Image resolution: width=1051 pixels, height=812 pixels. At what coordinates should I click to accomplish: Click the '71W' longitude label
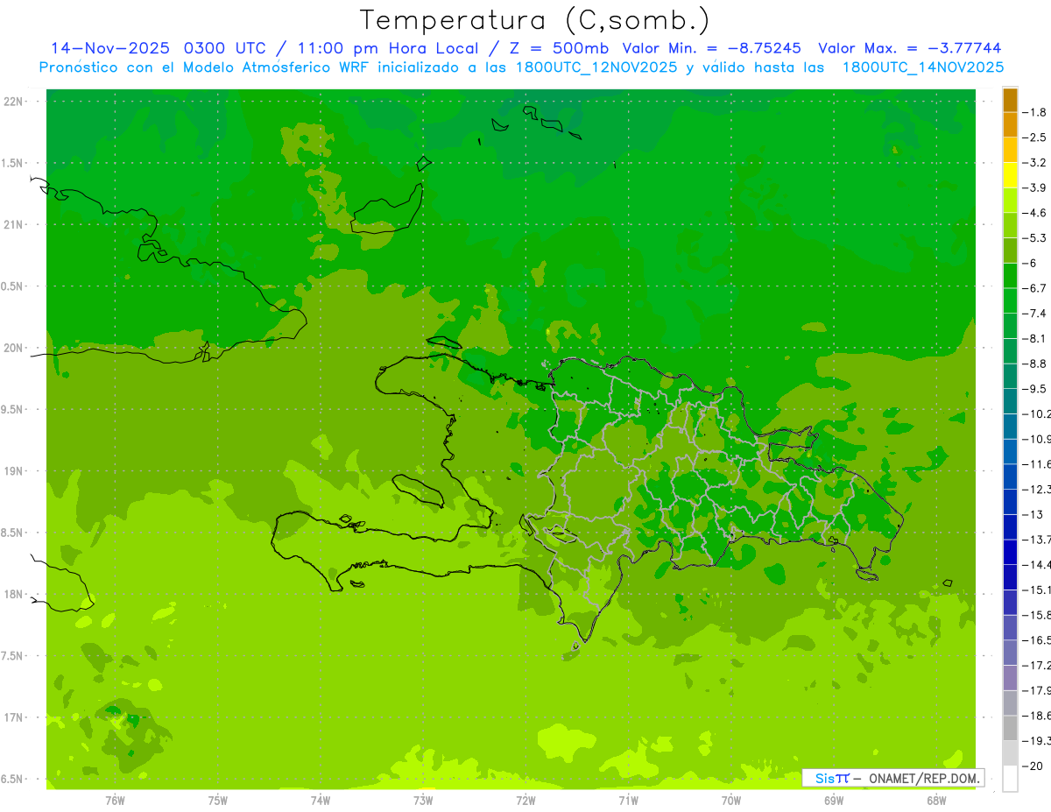628,800
